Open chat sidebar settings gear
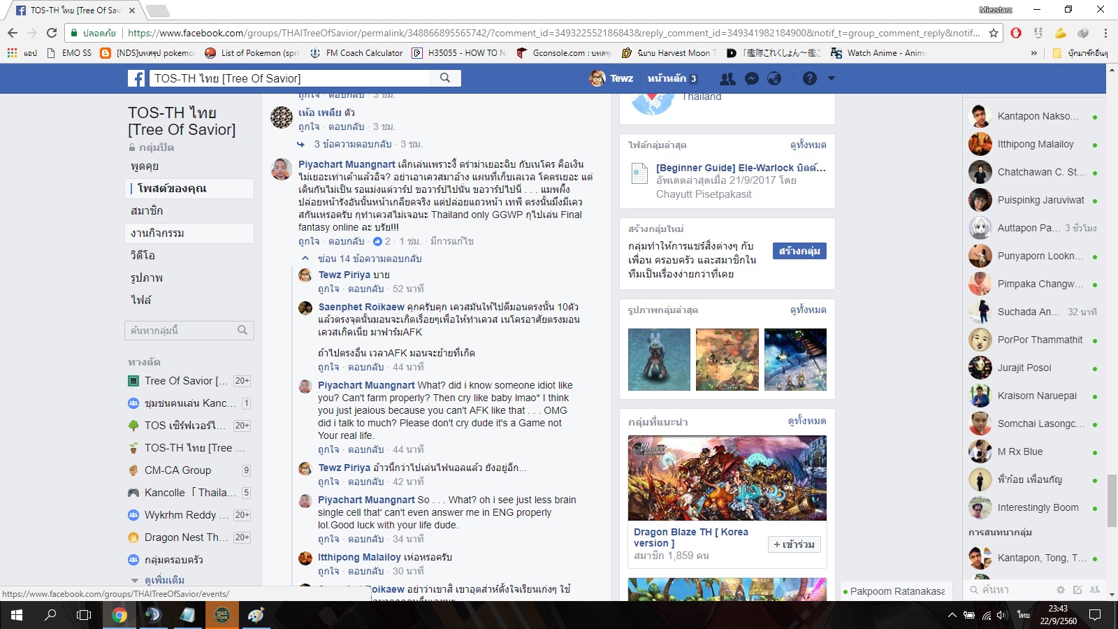The image size is (1118, 629). pos(1061,590)
